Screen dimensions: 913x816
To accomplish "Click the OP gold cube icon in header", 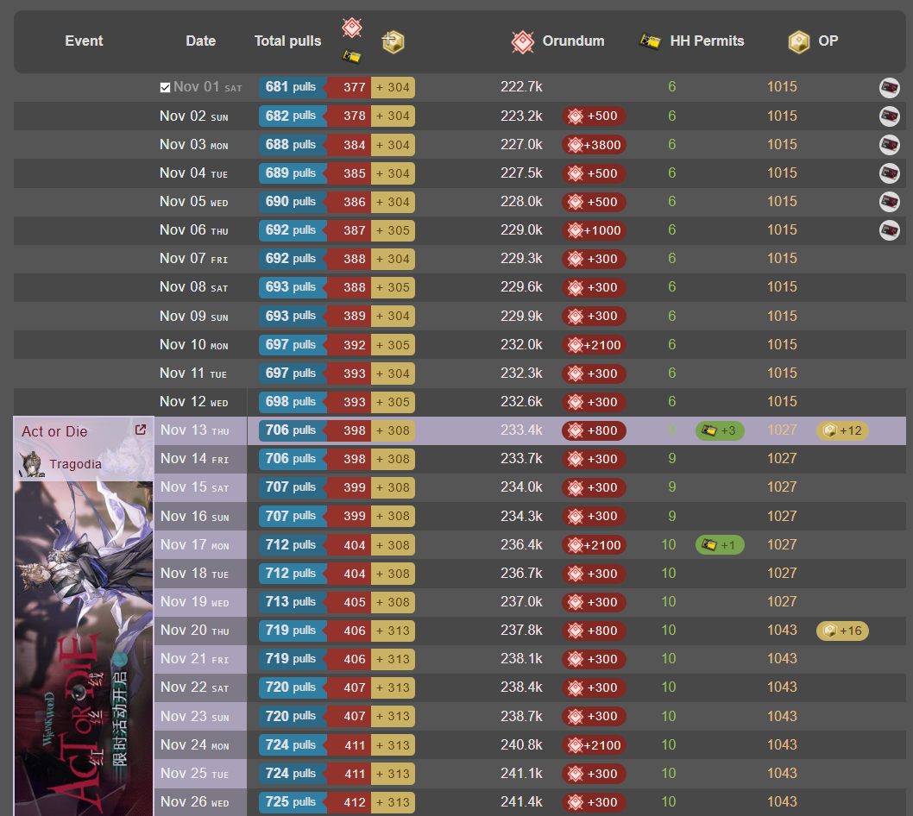I will 799,42.
